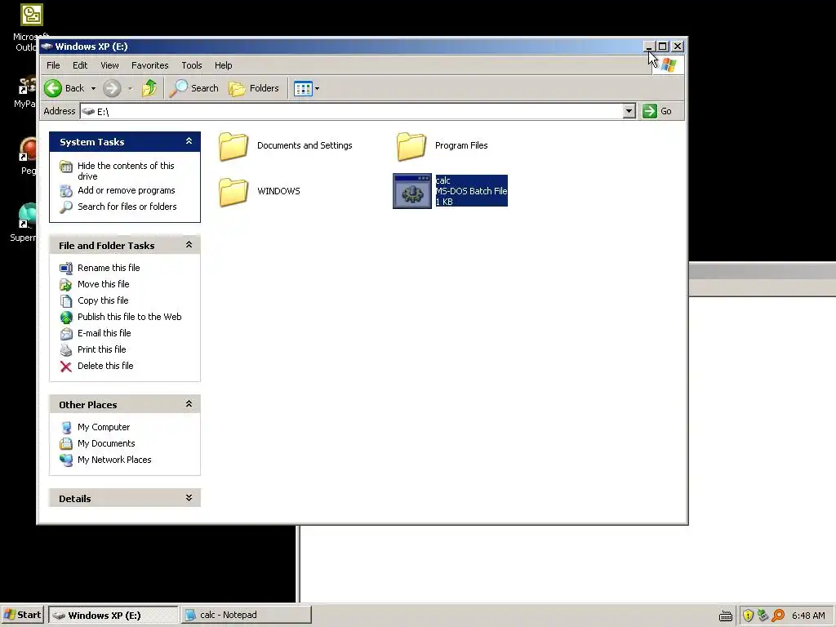Click the Go button arrow
Screen dimensions: 836x627
649,111
